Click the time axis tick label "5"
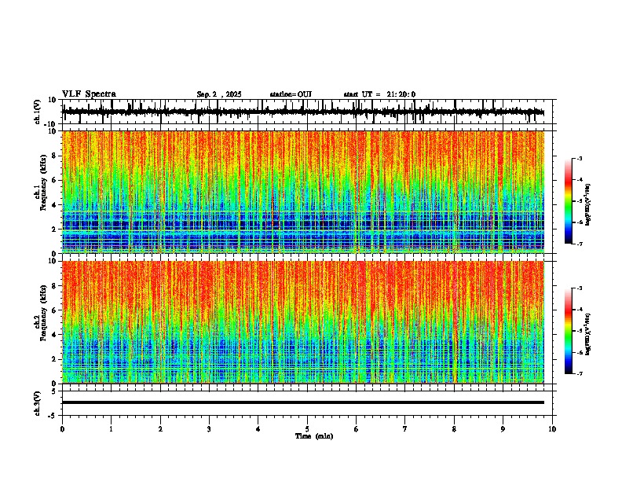 click(307, 429)
